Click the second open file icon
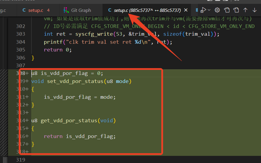Image resolution: width=261 pixels, height=163 pixels. pyautogui.click(x=236, y=10)
